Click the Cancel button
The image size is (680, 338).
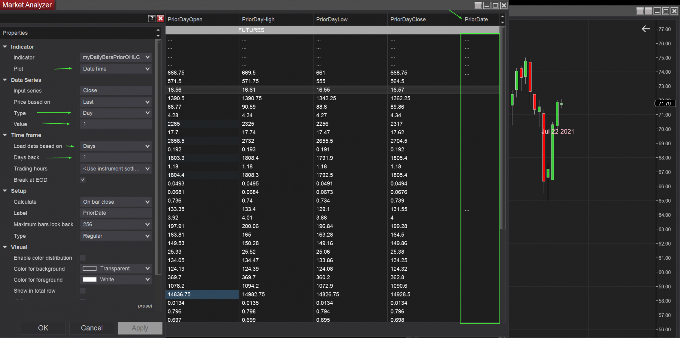92,328
